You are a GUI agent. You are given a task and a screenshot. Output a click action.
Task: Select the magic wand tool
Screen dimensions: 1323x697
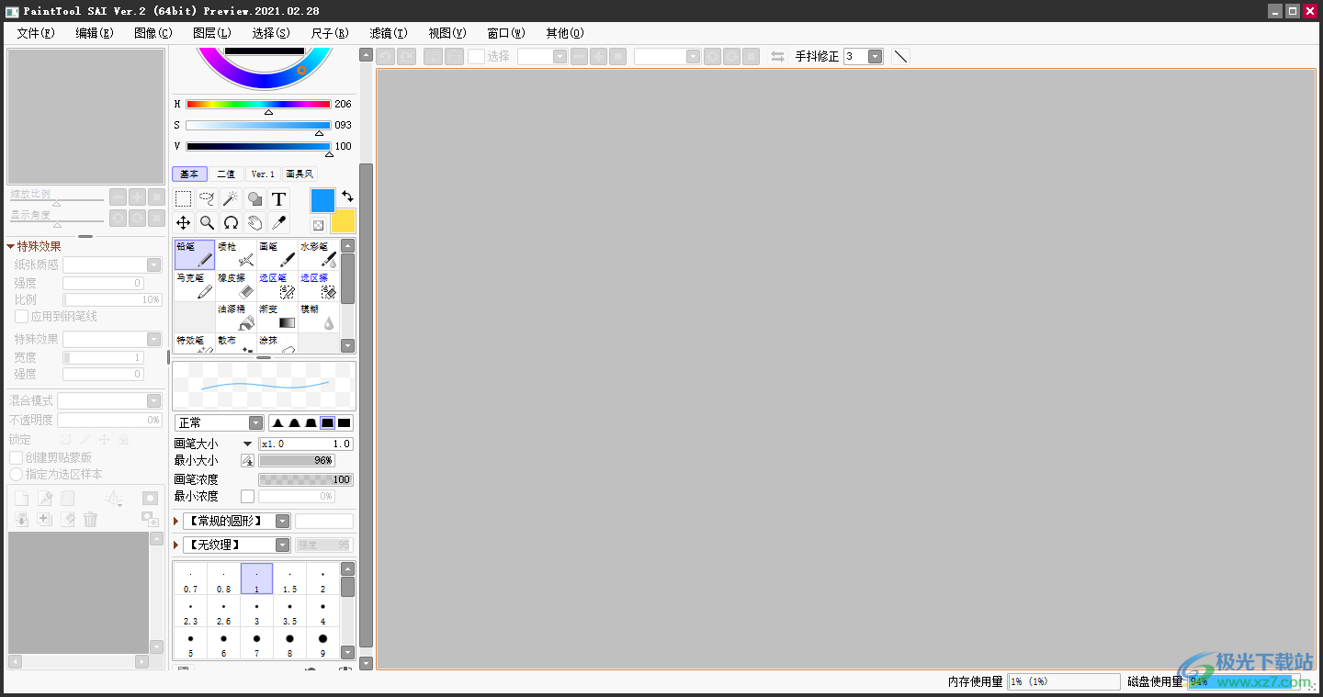tap(232, 198)
